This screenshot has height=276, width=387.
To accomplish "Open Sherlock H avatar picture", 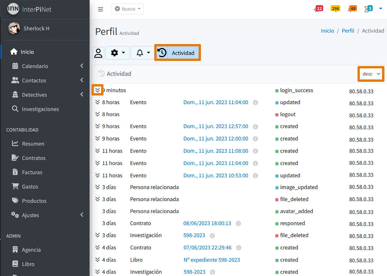I will click(x=14, y=28).
